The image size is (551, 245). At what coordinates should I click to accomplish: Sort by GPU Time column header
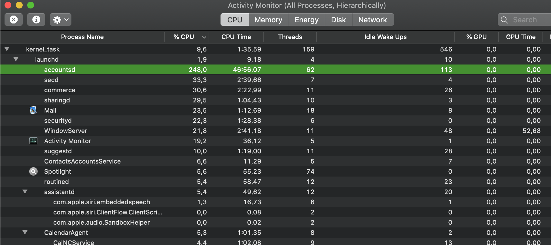521,37
